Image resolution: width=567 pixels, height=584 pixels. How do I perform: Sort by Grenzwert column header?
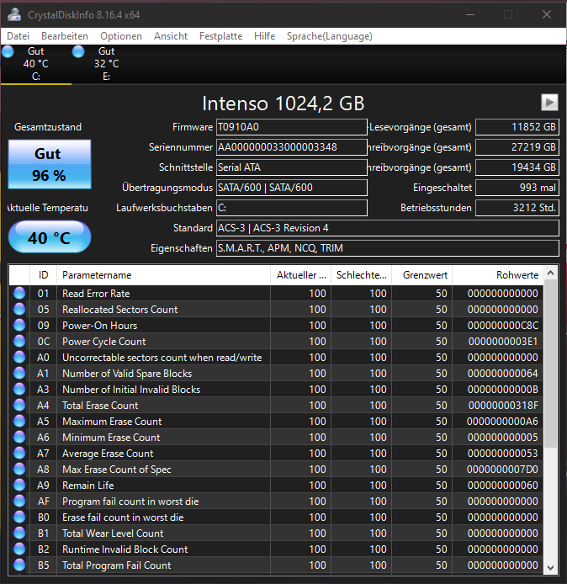pos(421,275)
